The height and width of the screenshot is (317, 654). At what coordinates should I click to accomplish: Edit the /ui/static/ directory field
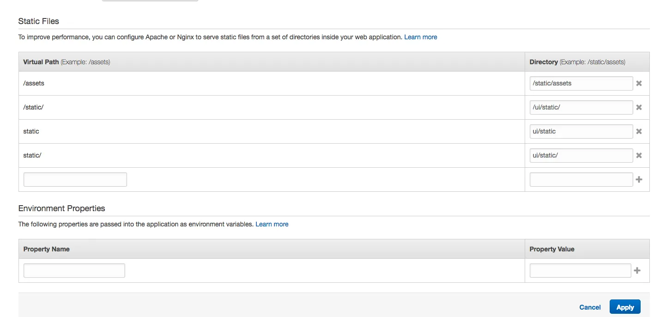581,107
